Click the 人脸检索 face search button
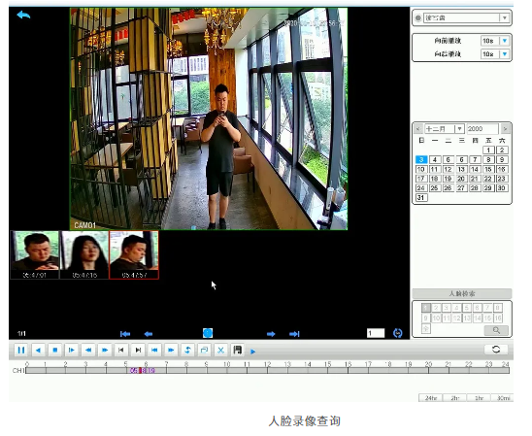532x436 pixels. coord(462,293)
